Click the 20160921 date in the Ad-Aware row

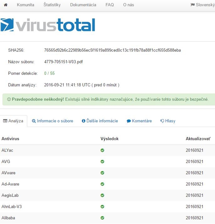click(x=195, y=184)
